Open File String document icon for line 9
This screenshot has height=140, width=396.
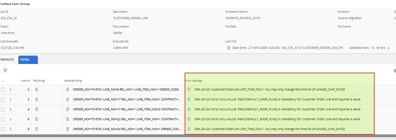[37, 129]
